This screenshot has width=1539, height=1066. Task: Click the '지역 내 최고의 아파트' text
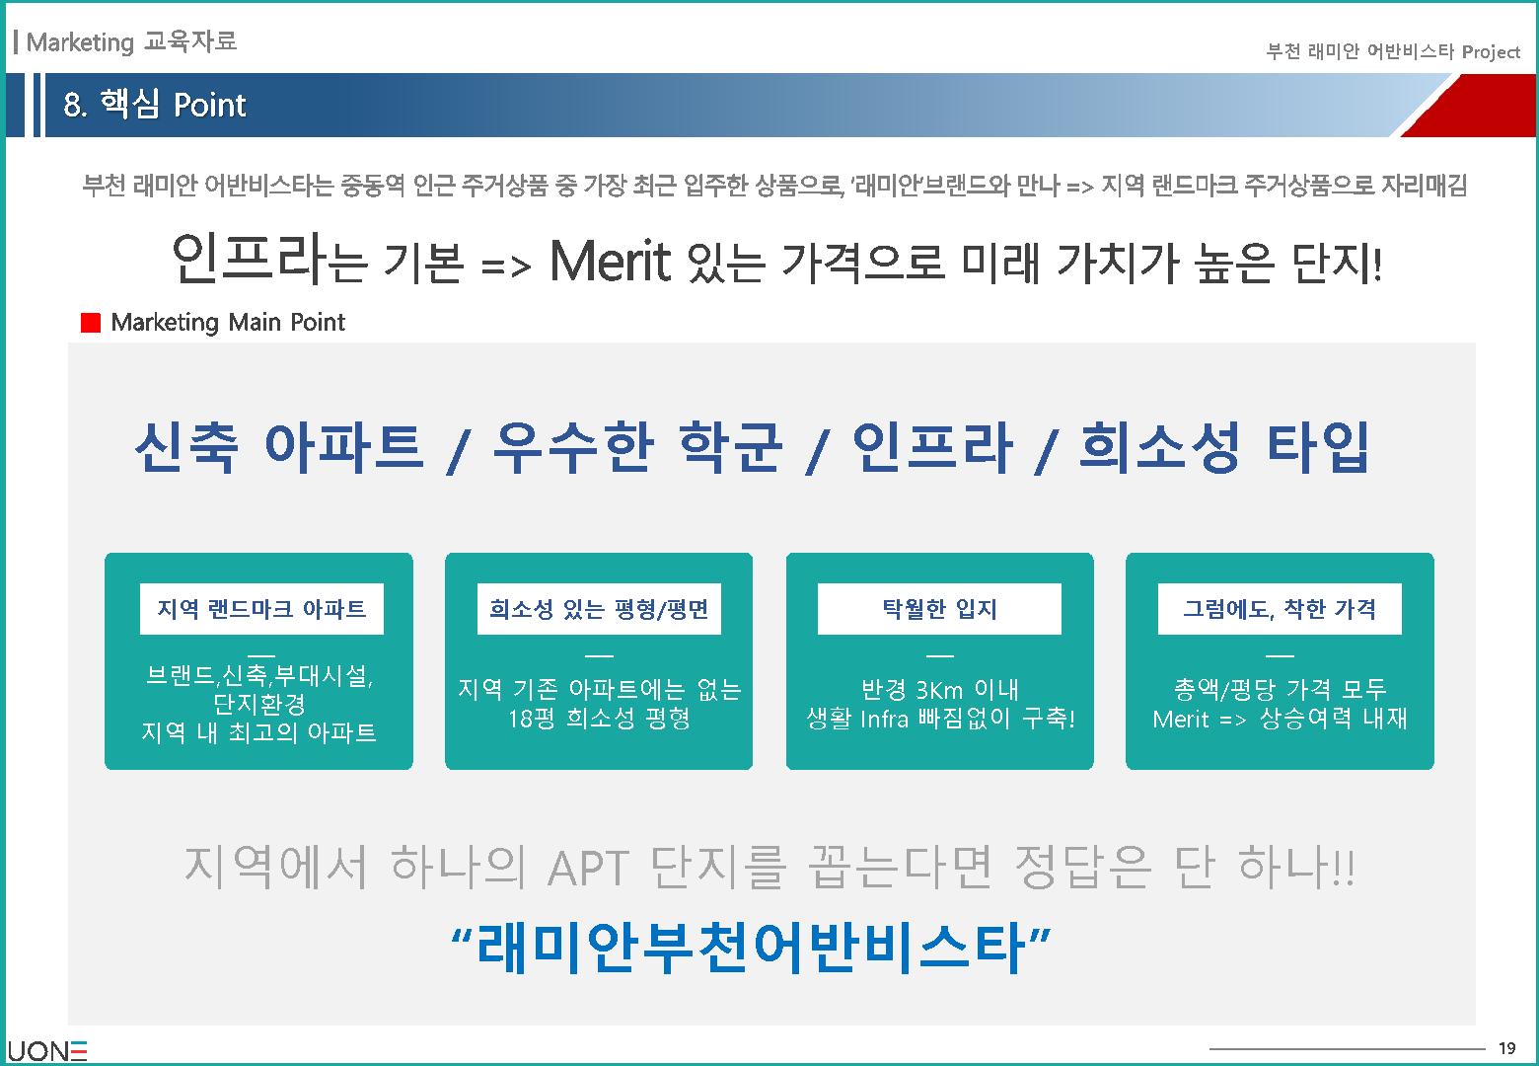point(259,732)
